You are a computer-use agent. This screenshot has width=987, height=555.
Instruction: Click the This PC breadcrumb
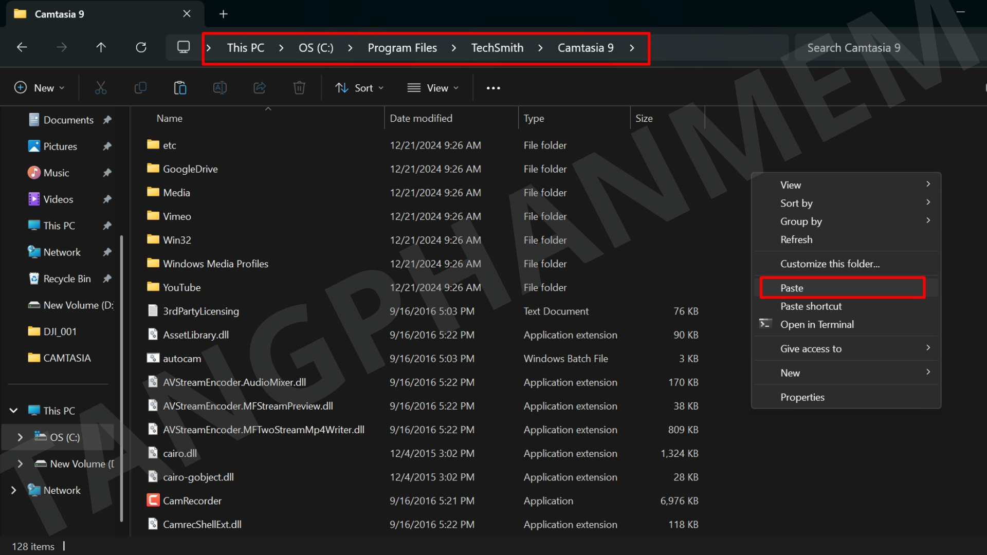click(246, 48)
